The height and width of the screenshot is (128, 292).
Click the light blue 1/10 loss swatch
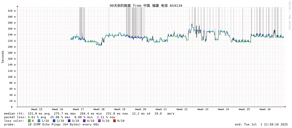pyautogui.click(x=39, y=121)
